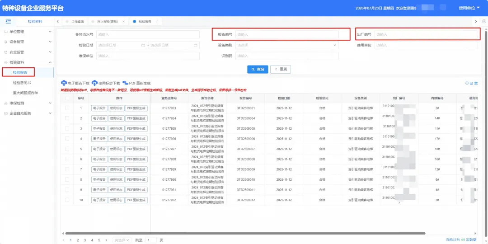Focus the 业务流水号 input field
Screen dimensions: 488x244
148,34
